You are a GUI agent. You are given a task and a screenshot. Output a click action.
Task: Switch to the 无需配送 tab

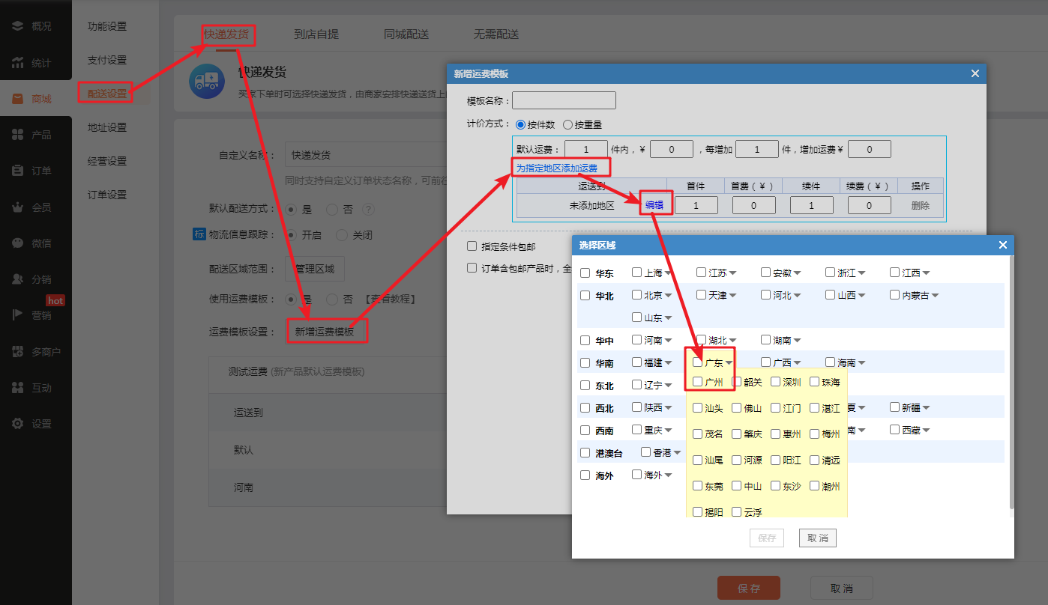point(496,34)
